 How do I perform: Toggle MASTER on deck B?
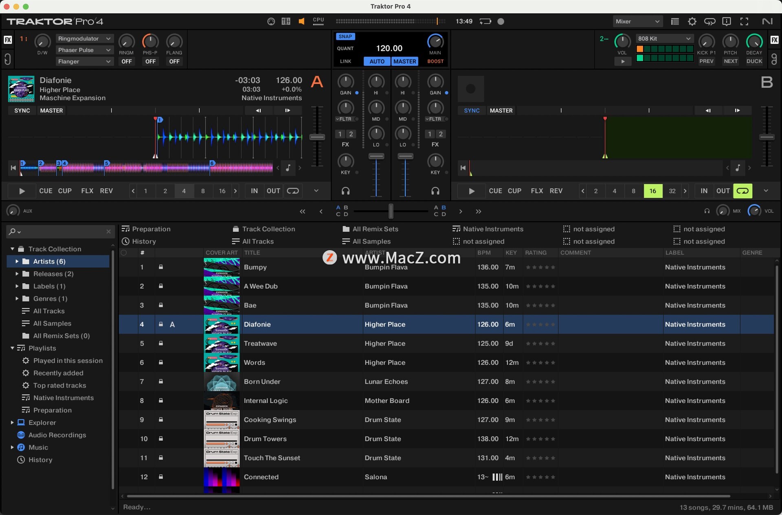(x=501, y=111)
